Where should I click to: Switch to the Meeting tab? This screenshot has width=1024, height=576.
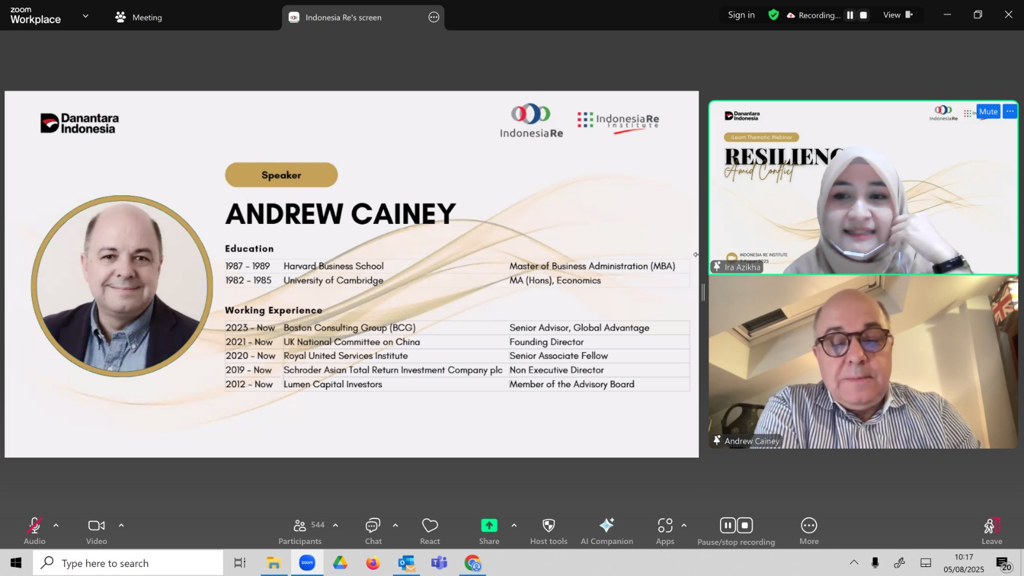[x=138, y=17]
